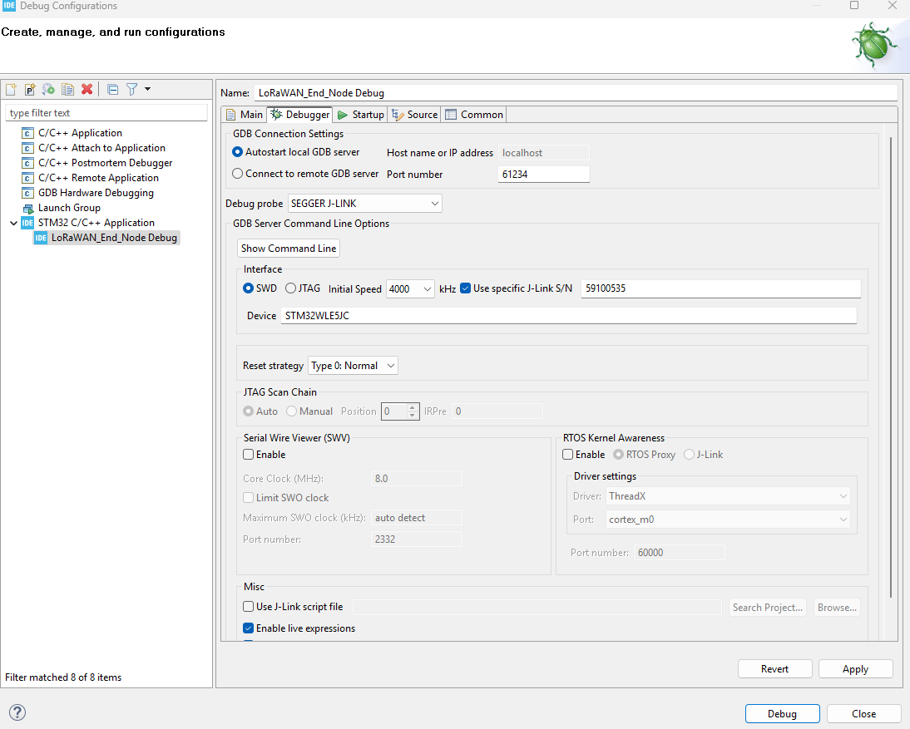Disable the Enable live expressions checkbox

pyautogui.click(x=247, y=628)
